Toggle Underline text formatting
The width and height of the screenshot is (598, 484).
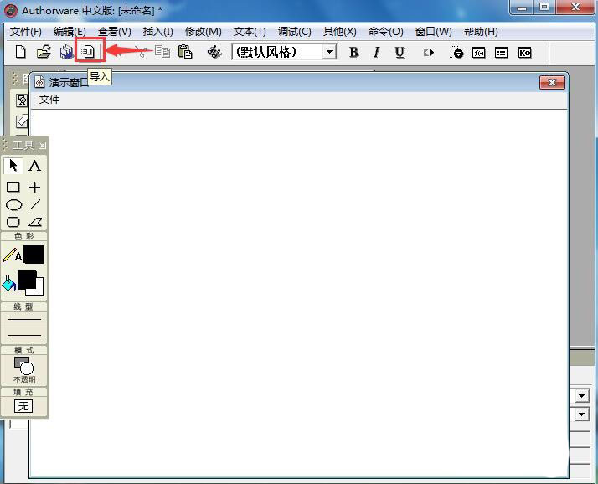point(400,52)
